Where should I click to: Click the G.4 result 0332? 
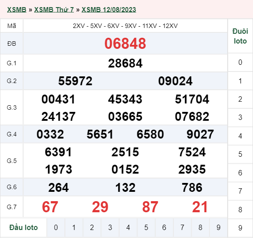tap(50, 134)
